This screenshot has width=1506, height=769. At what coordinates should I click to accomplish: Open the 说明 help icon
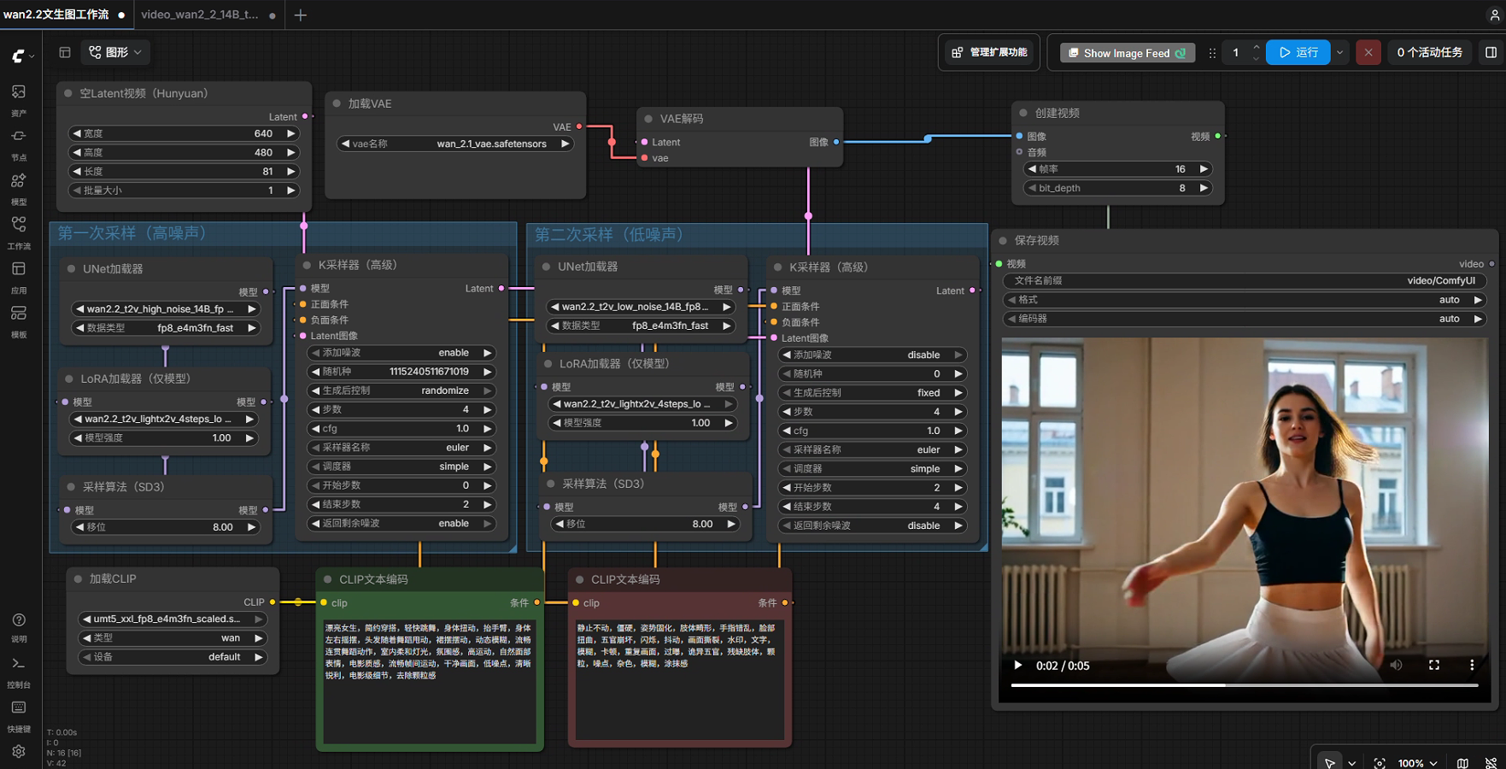(19, 626)
